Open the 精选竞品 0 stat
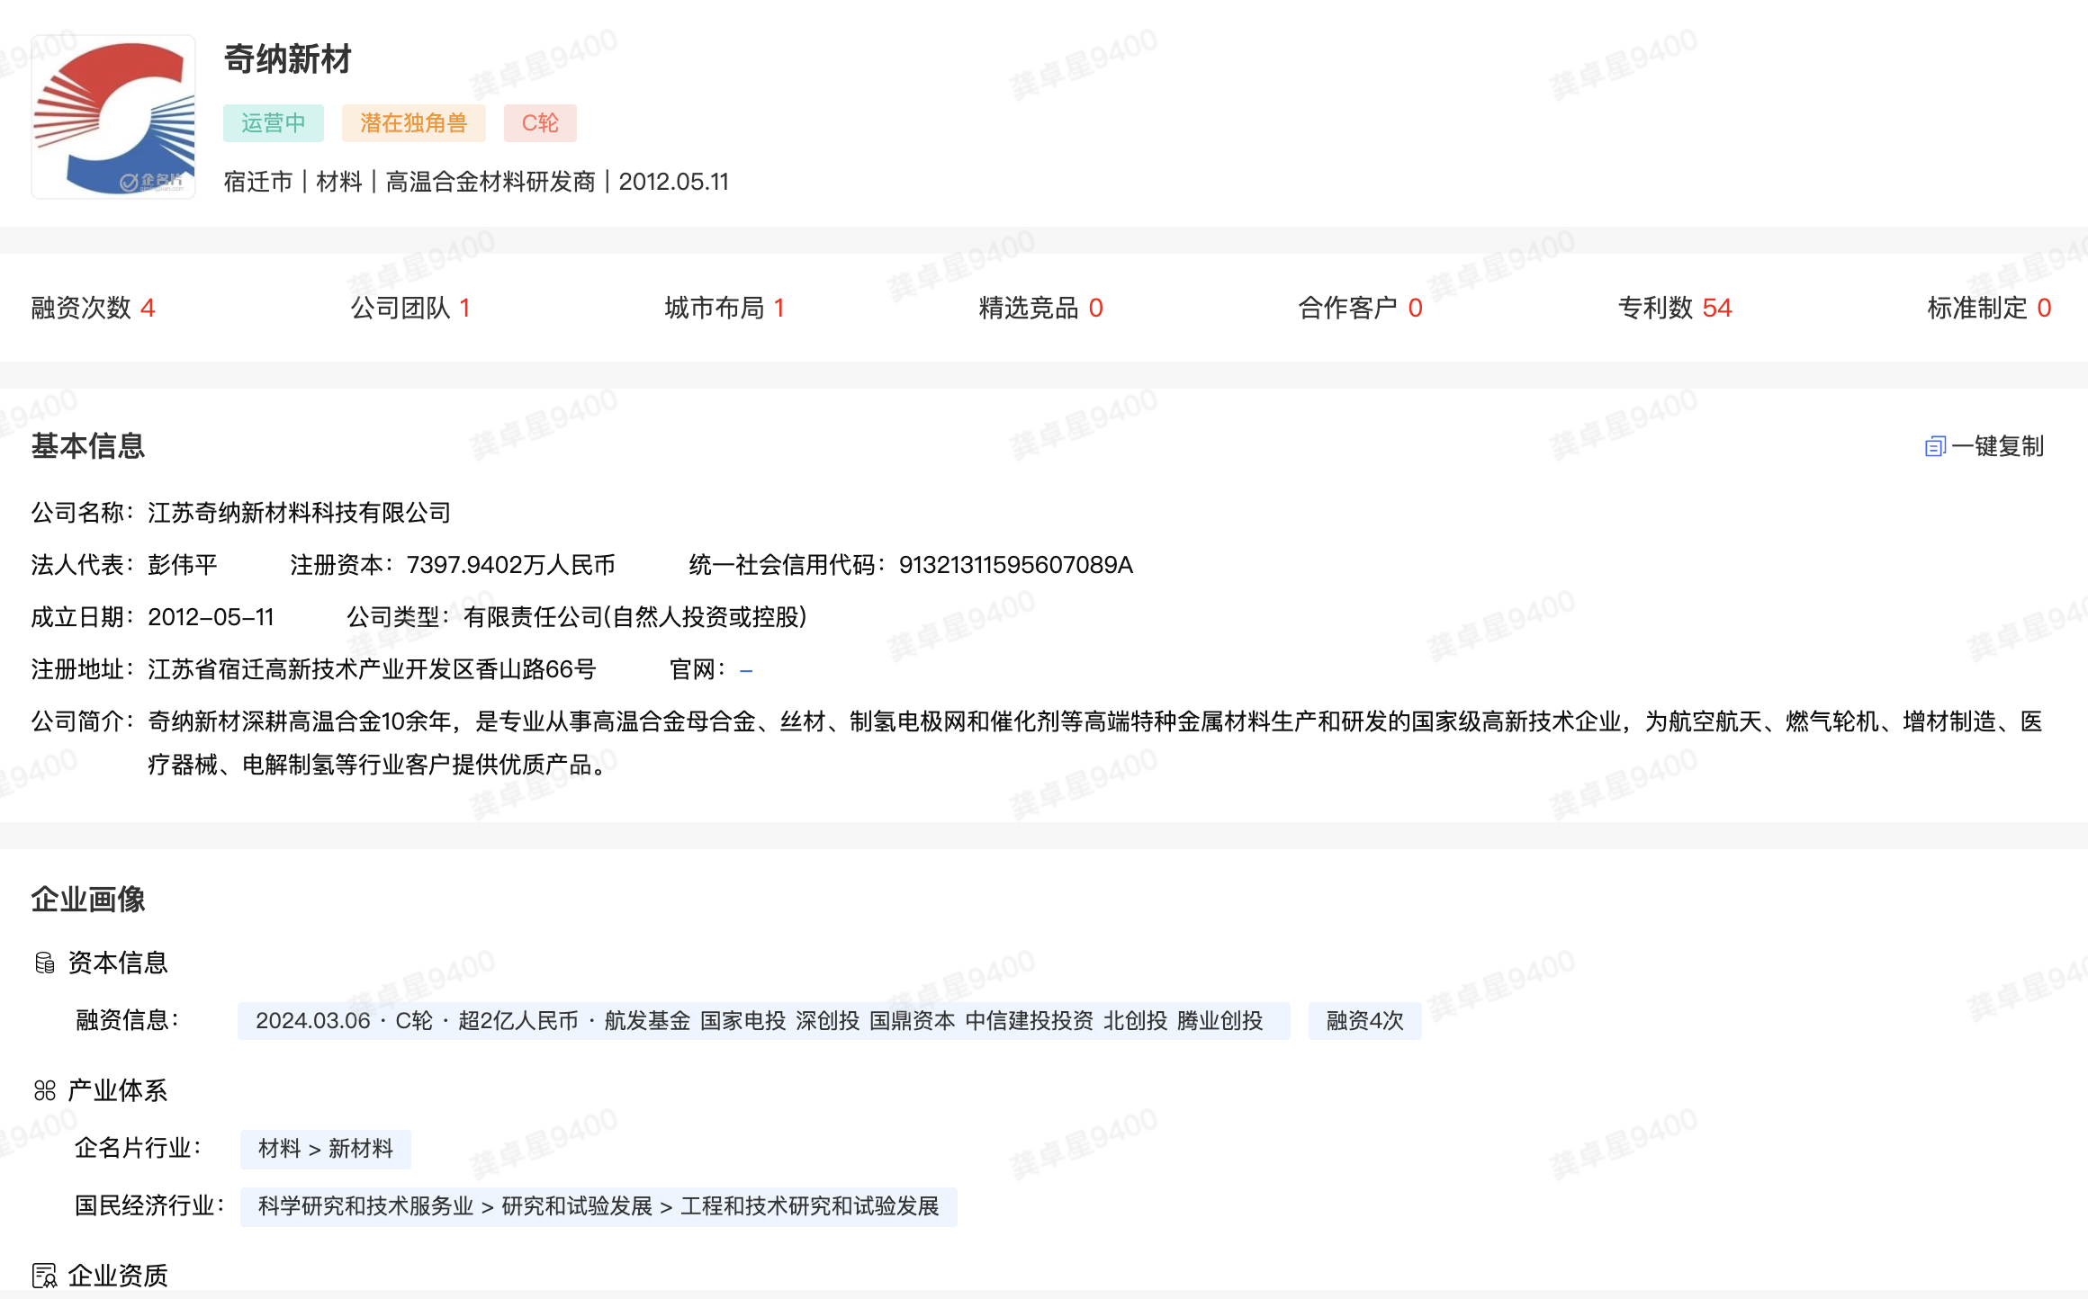The image size is (2088, 1299). pyautogui.click(x=1041, y=308)
